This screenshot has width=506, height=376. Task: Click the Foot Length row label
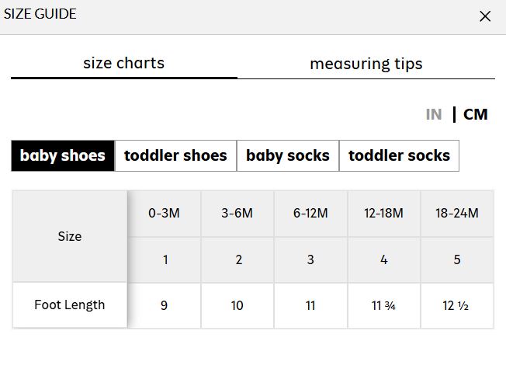[x=70, y=305]
